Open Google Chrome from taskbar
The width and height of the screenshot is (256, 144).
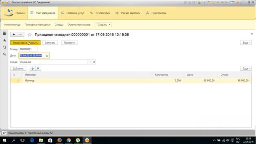tap(68, 140)
